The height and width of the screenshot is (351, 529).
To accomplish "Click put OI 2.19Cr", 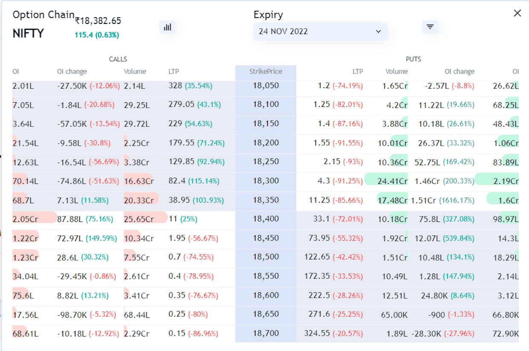I will 506,181.
